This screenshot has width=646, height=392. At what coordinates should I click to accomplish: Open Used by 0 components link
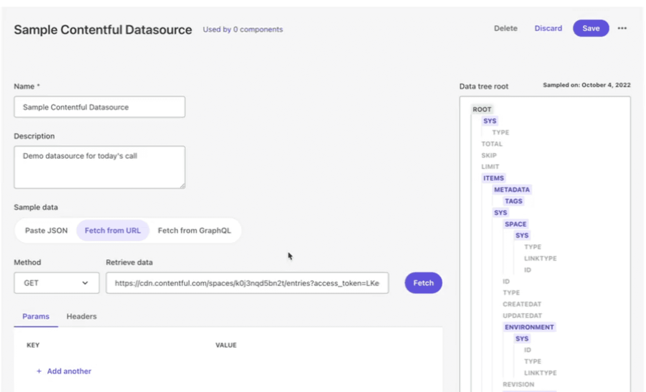point(242,29)
